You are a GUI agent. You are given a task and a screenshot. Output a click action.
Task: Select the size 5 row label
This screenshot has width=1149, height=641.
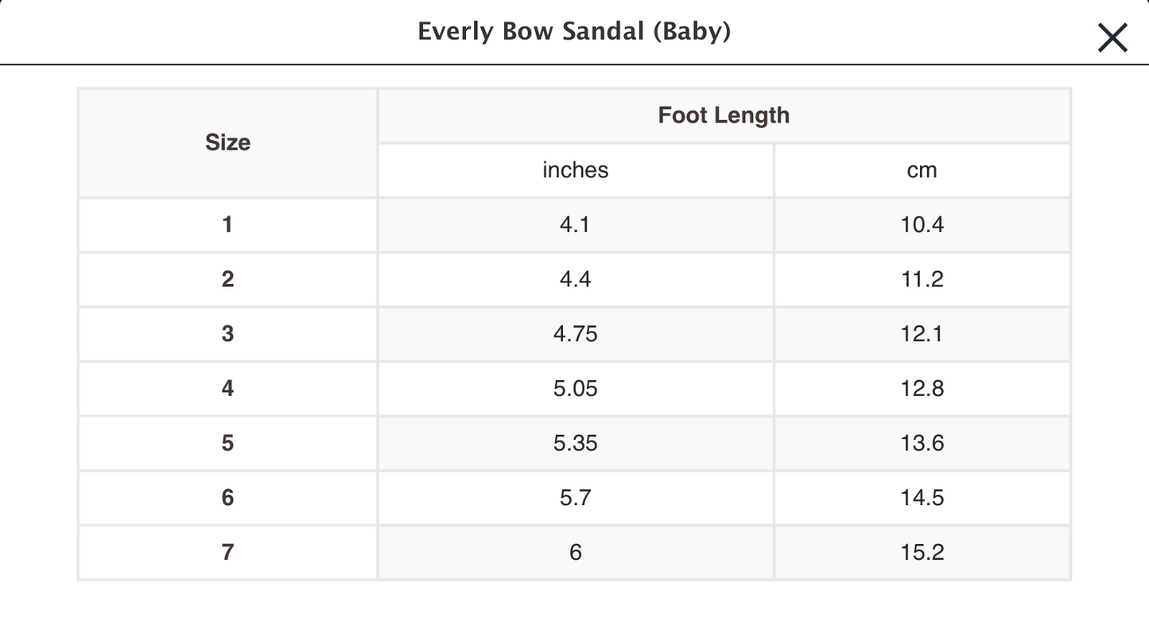[x=227, y=443]
